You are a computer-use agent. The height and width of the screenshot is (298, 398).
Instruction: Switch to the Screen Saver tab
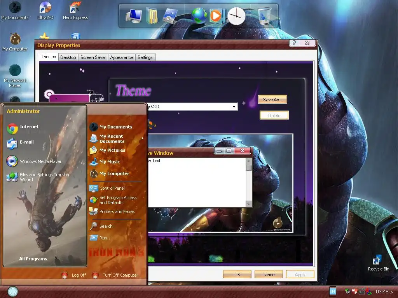click(93, 57)
